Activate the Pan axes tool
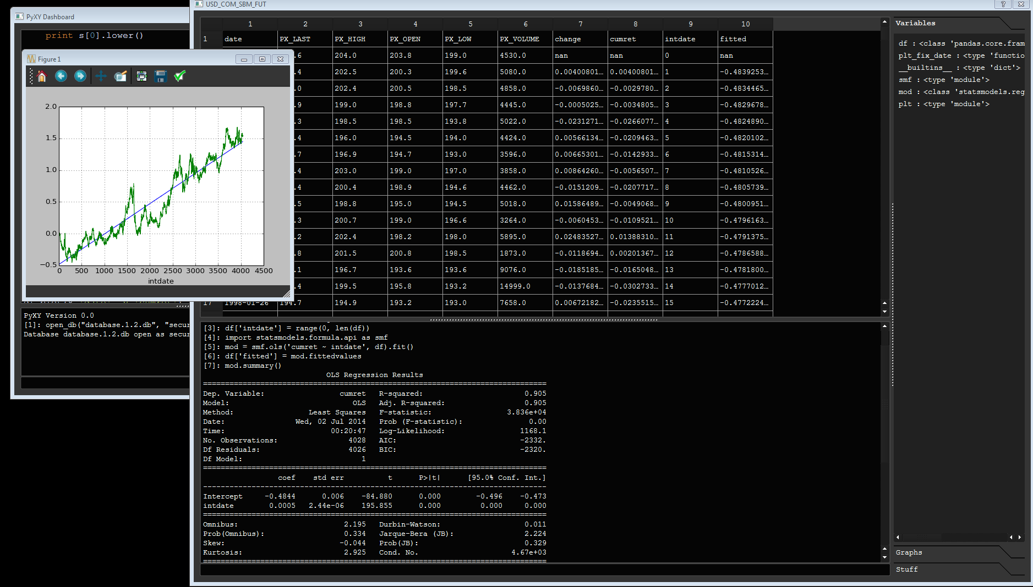The image size is (1033, 587). pyautogui.click(x=101, y=76)
